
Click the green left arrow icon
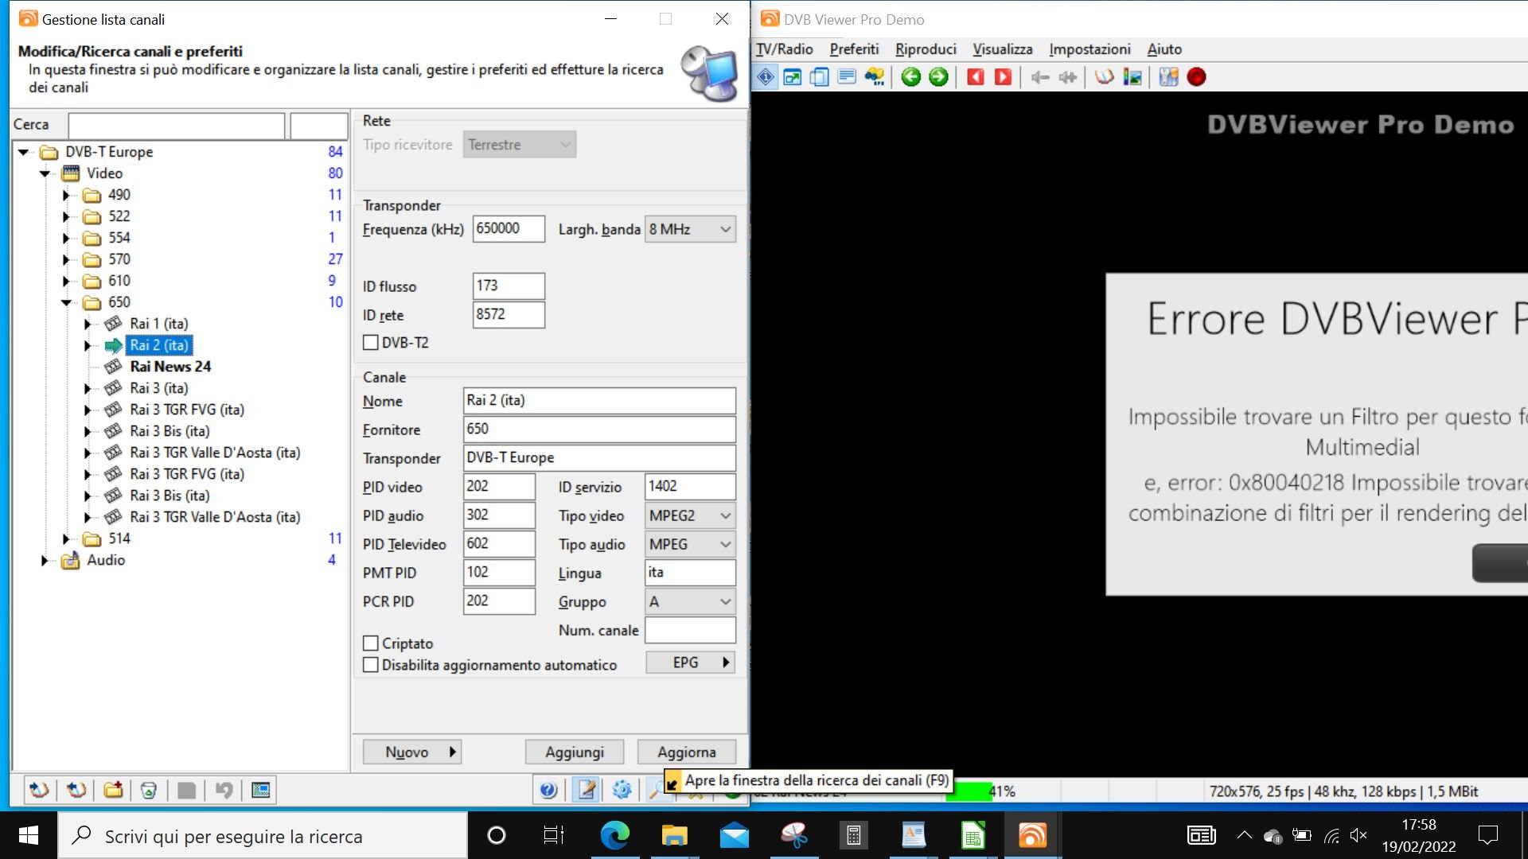click(x=911, y=77)
